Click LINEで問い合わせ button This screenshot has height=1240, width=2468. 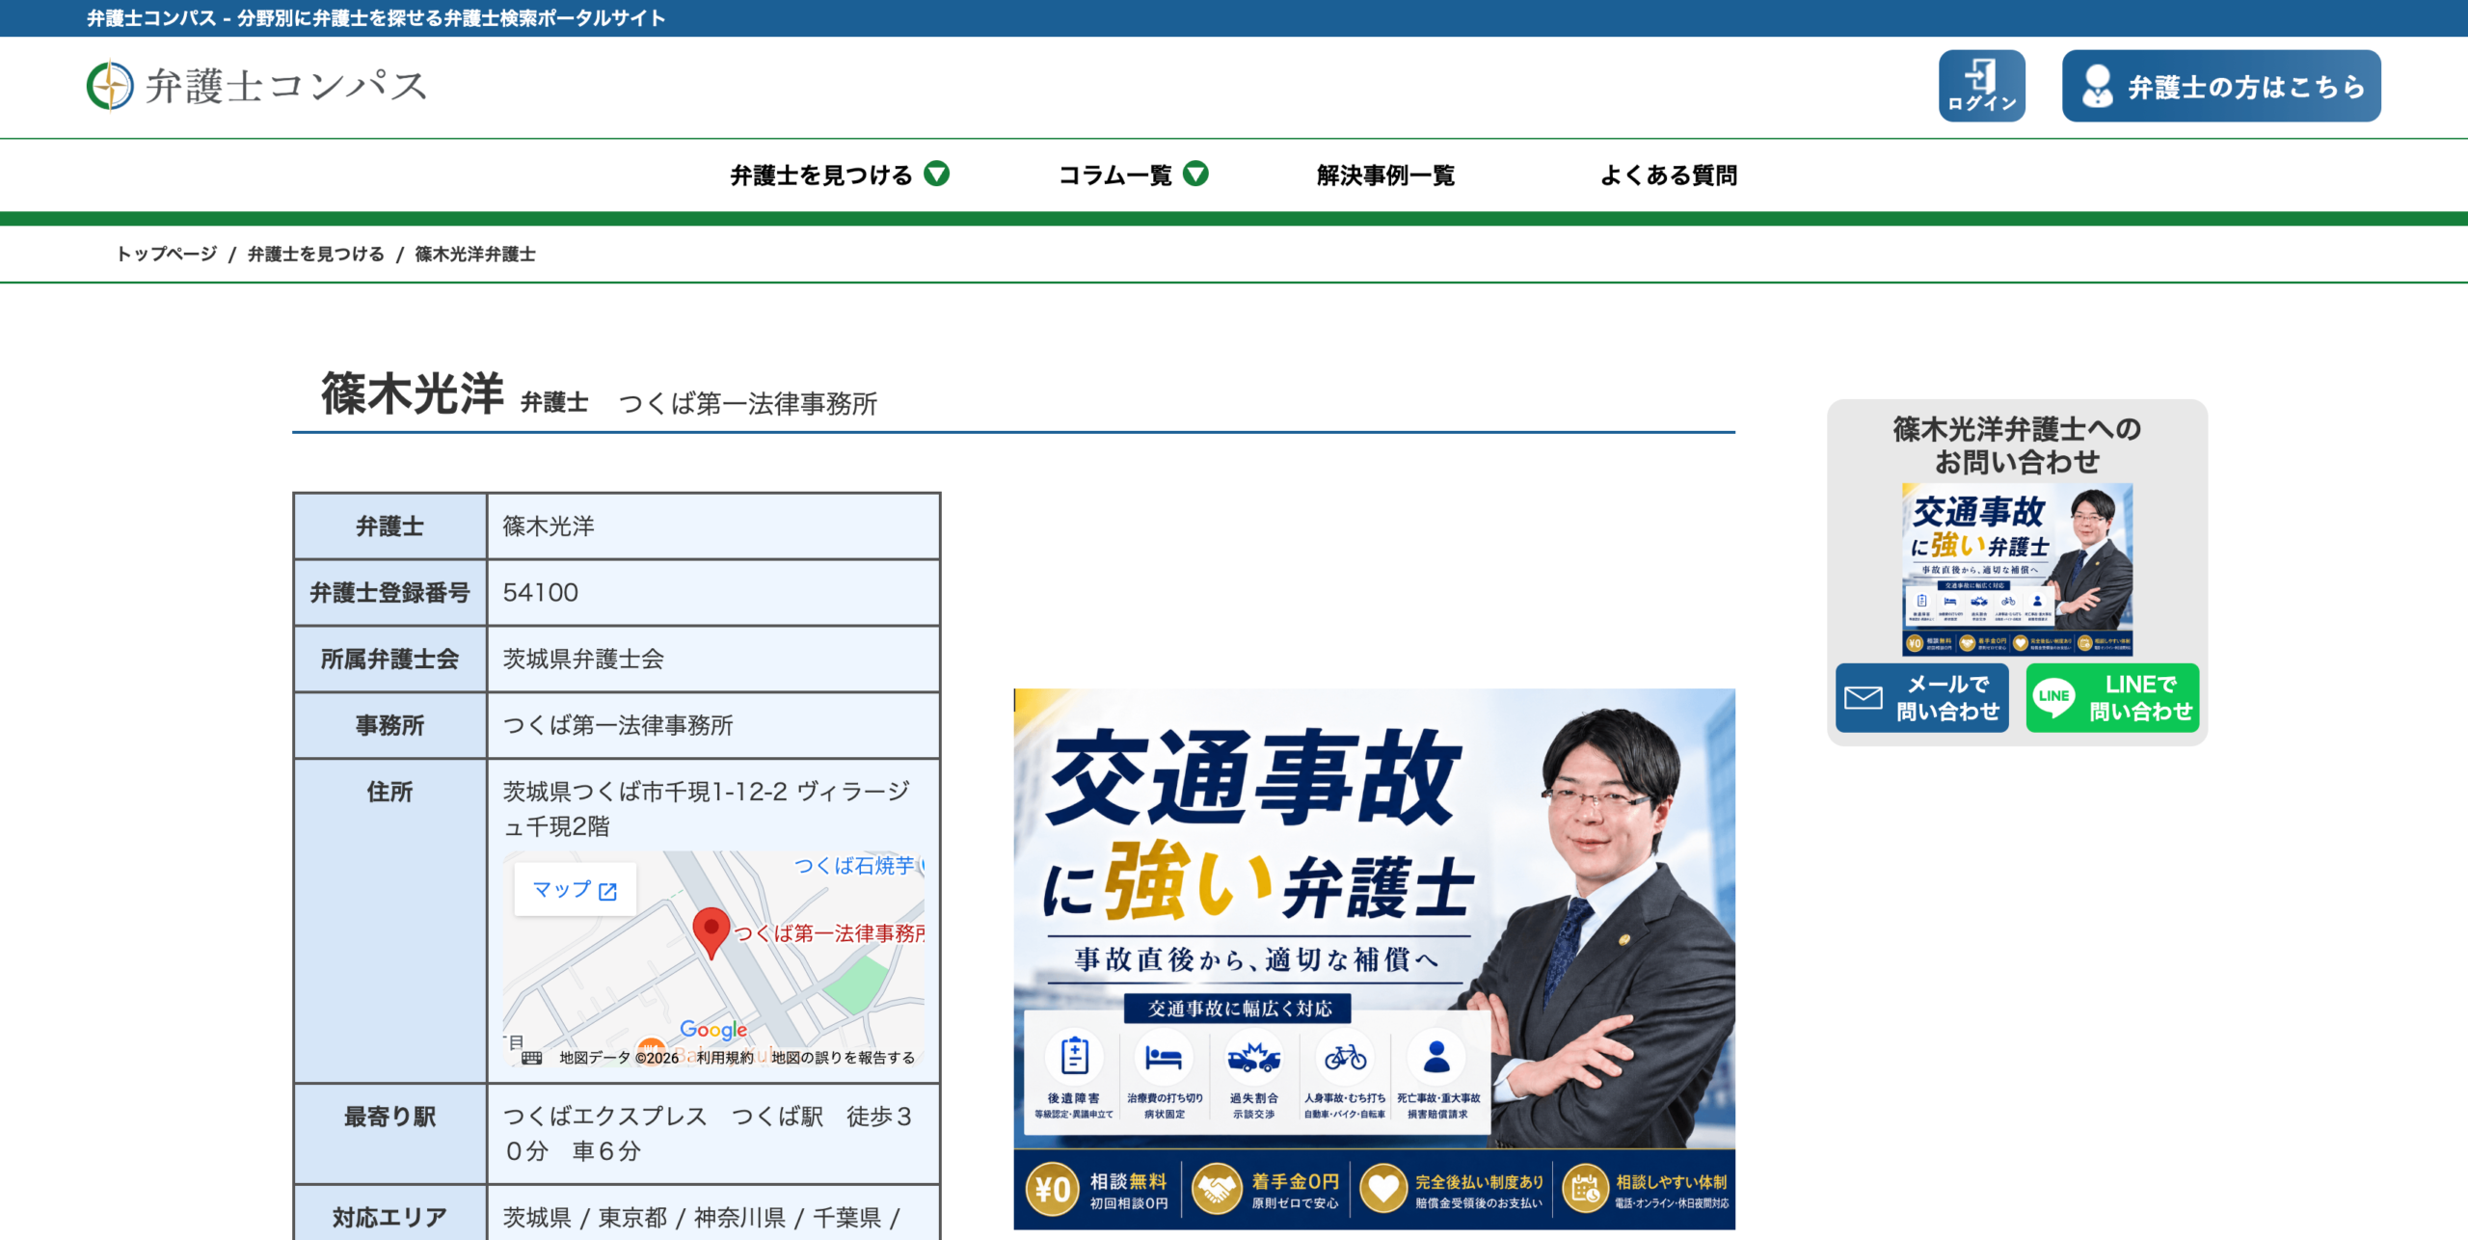coord(2112,697)
